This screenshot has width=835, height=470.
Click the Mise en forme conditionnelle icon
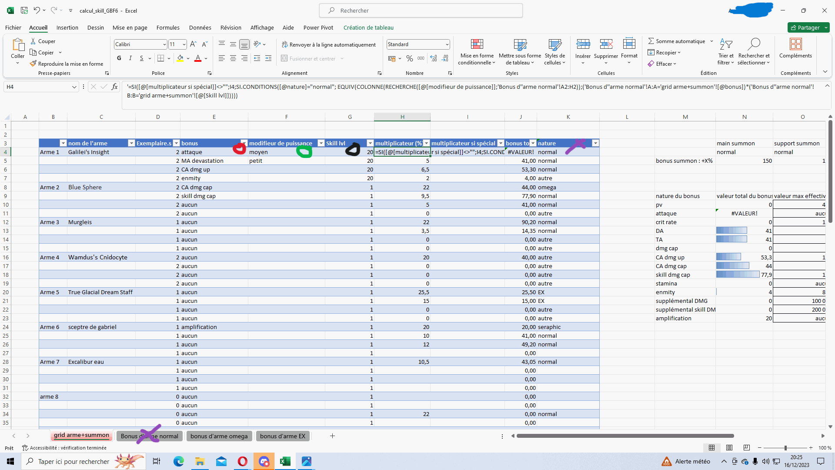(x=477, y=44)
